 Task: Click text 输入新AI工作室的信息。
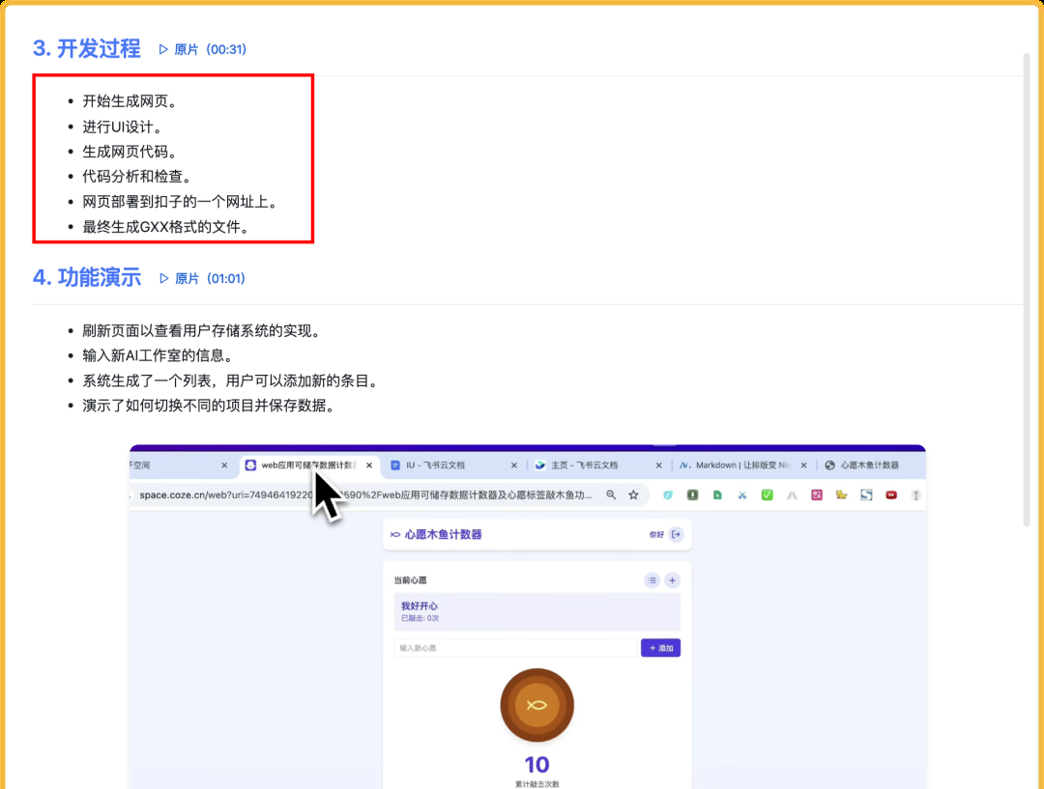pos(159,355)
